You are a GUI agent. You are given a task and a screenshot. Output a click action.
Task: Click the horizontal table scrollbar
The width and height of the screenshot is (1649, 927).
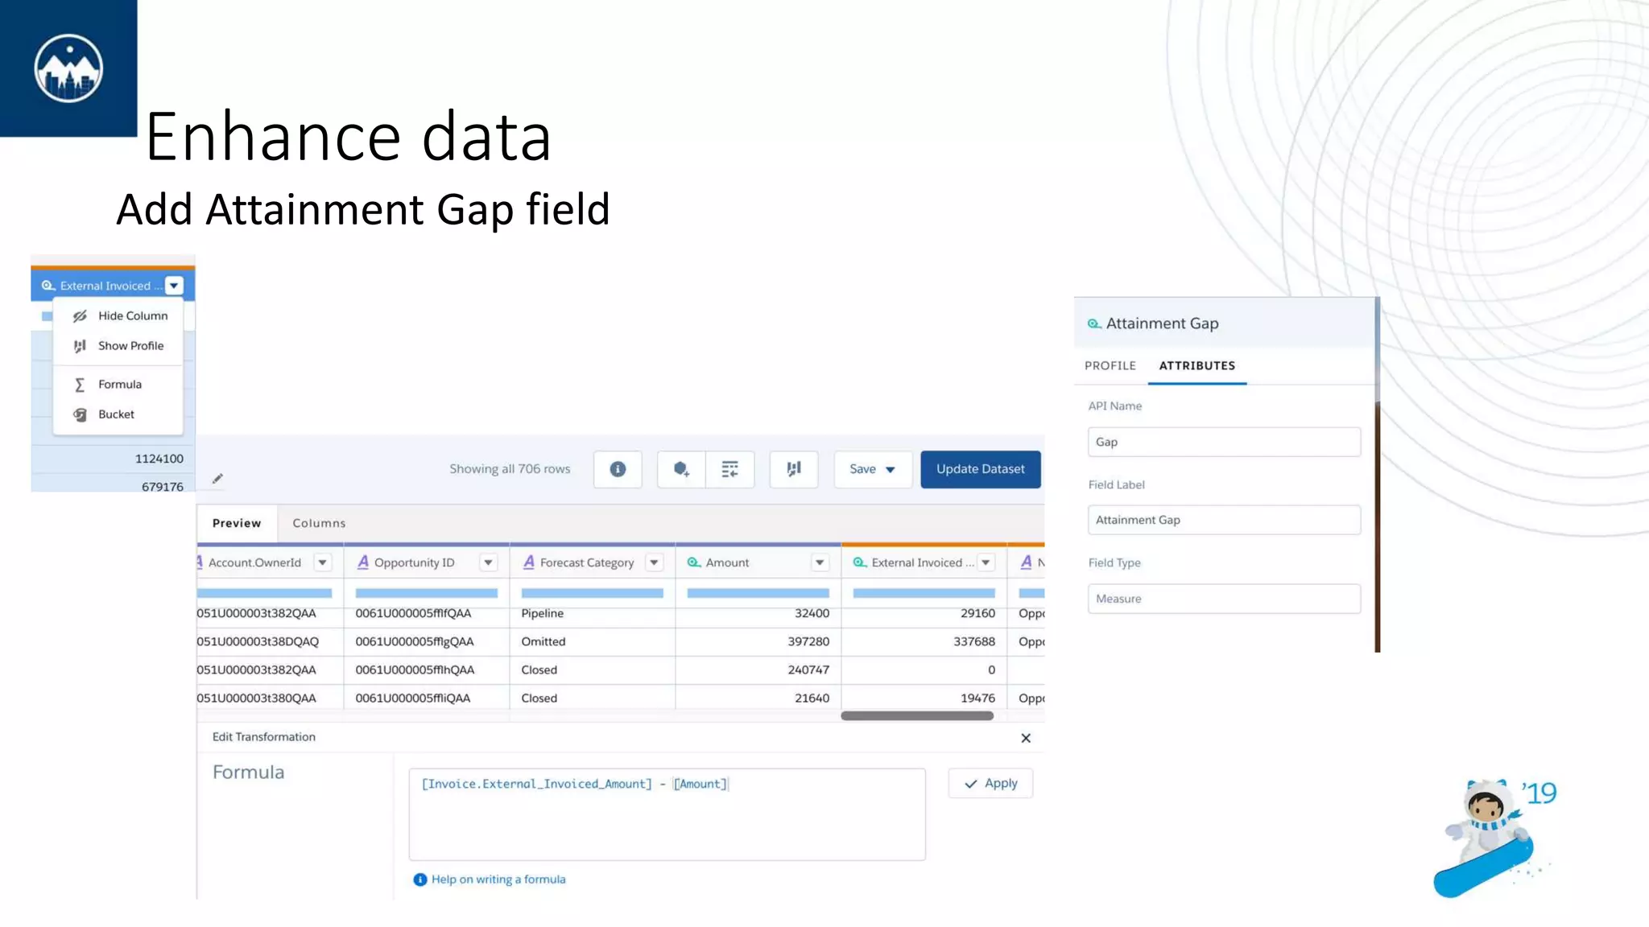(917, 716)
